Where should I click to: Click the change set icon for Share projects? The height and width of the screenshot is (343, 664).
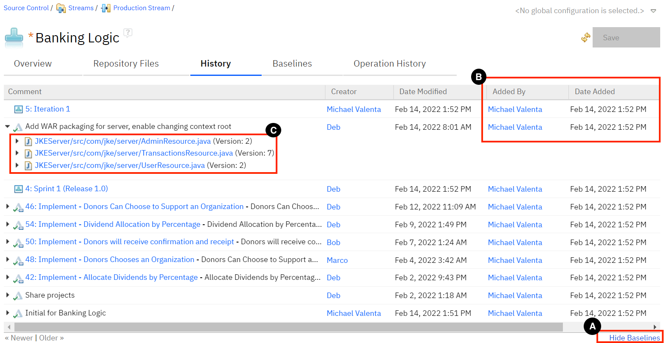18,296
